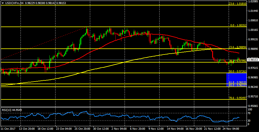The width and height of the screenshot is (259, 132).
Task: Click the 23.6 - 0.98894 Fibonacci label
Action: pyautogui.click(x=237, y=47)
